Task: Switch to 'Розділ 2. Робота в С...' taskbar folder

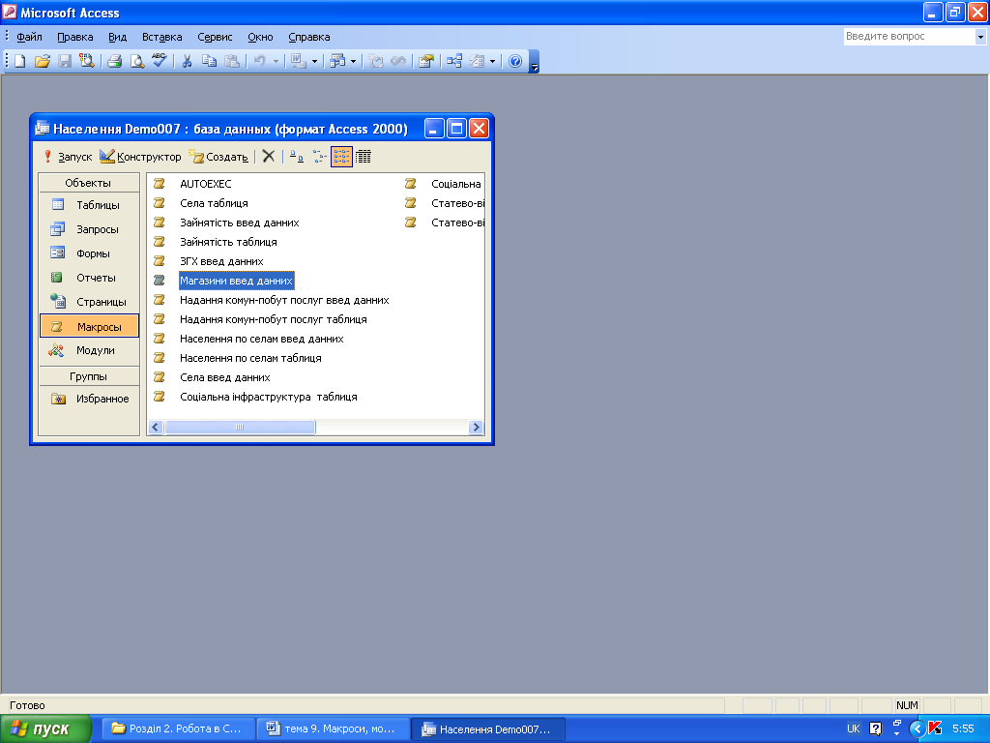Action: pos(178,729)
